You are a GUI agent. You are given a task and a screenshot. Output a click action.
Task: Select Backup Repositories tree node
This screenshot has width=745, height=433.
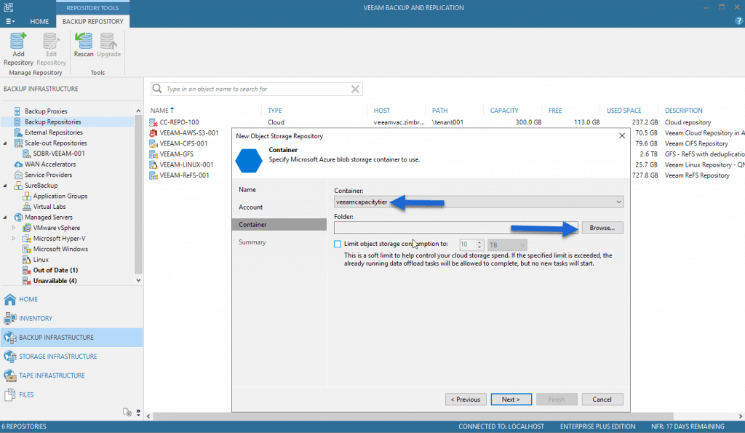(x=52, y=122)
